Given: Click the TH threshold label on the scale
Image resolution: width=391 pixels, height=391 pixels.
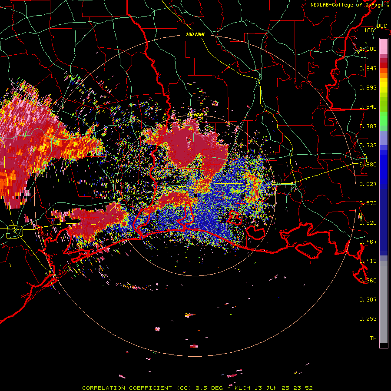Looking at the screenshot, I should [x=373, y=338].
